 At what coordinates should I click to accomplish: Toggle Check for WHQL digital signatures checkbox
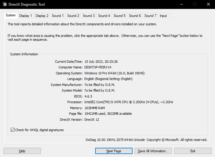coord(12,130)
